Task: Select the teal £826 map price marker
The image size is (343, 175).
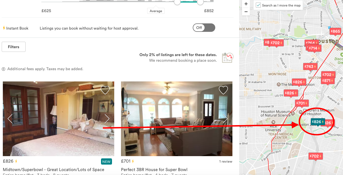Action: [318, 122]
